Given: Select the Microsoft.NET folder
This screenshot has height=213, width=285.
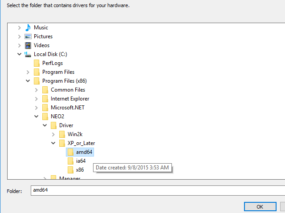Looking at the screenshot, I should click(67, 108).
